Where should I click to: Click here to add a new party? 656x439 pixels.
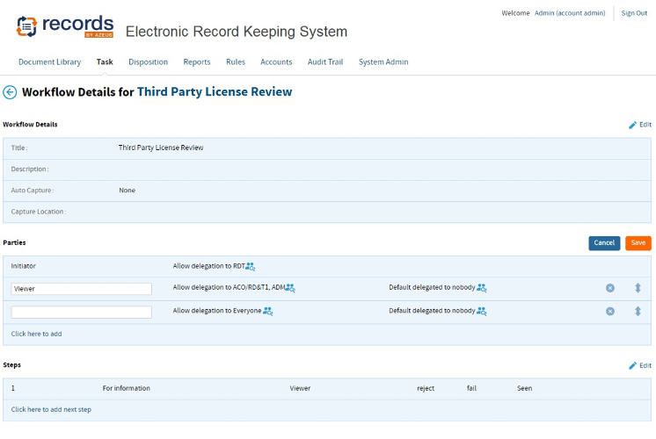point(36,334)
